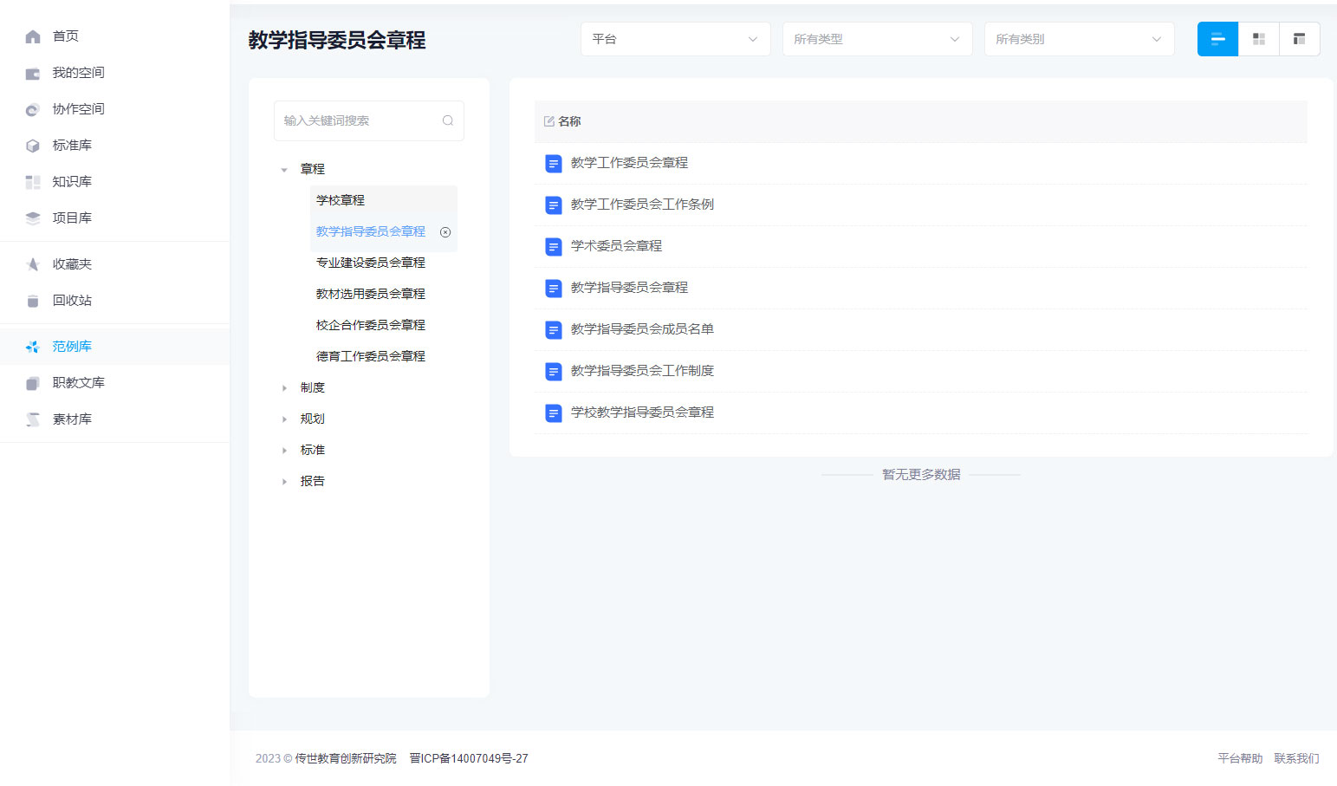Screen dimensions: 1337x786
Task: Click the 收藏夹 star icon
Action: tap(33, 264)
